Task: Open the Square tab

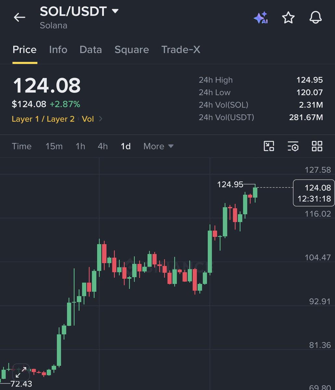Action: pyautogui.click(x=131, y=50)
